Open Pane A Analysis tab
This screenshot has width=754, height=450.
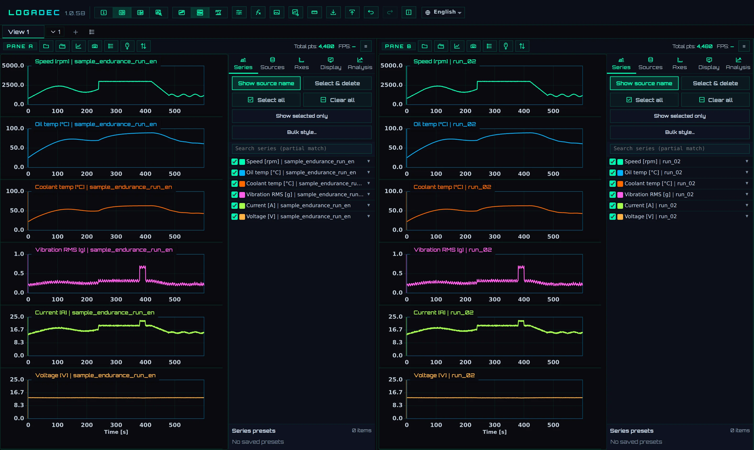click(360, 64)
